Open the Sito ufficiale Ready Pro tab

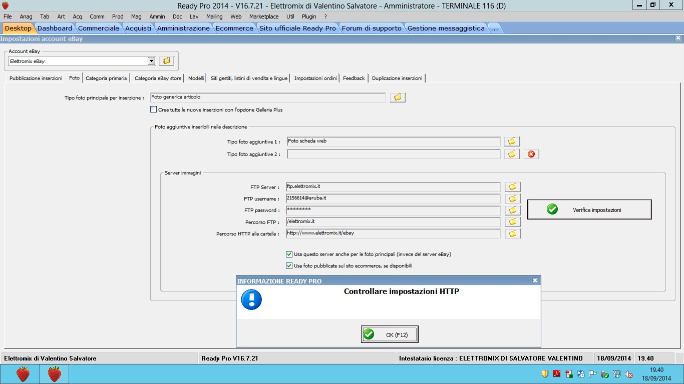298,28
